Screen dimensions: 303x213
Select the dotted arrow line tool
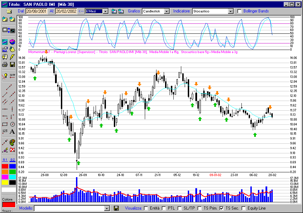pos(5,142)
